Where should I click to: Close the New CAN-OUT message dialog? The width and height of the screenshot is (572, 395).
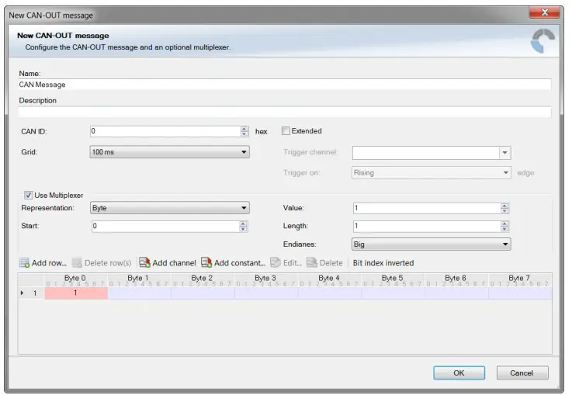(545, 13)
